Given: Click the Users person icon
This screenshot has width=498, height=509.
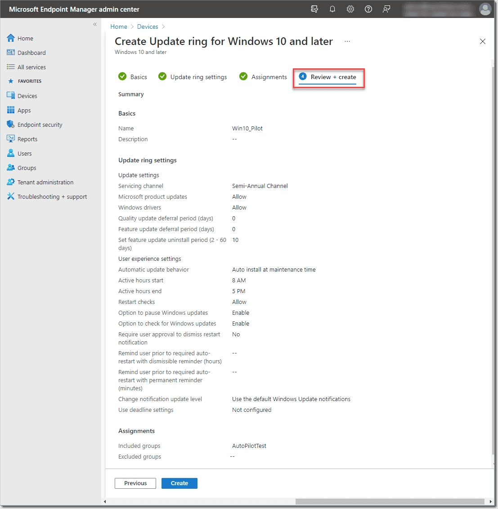Looking at the screenshot, I should pos(11,153).
